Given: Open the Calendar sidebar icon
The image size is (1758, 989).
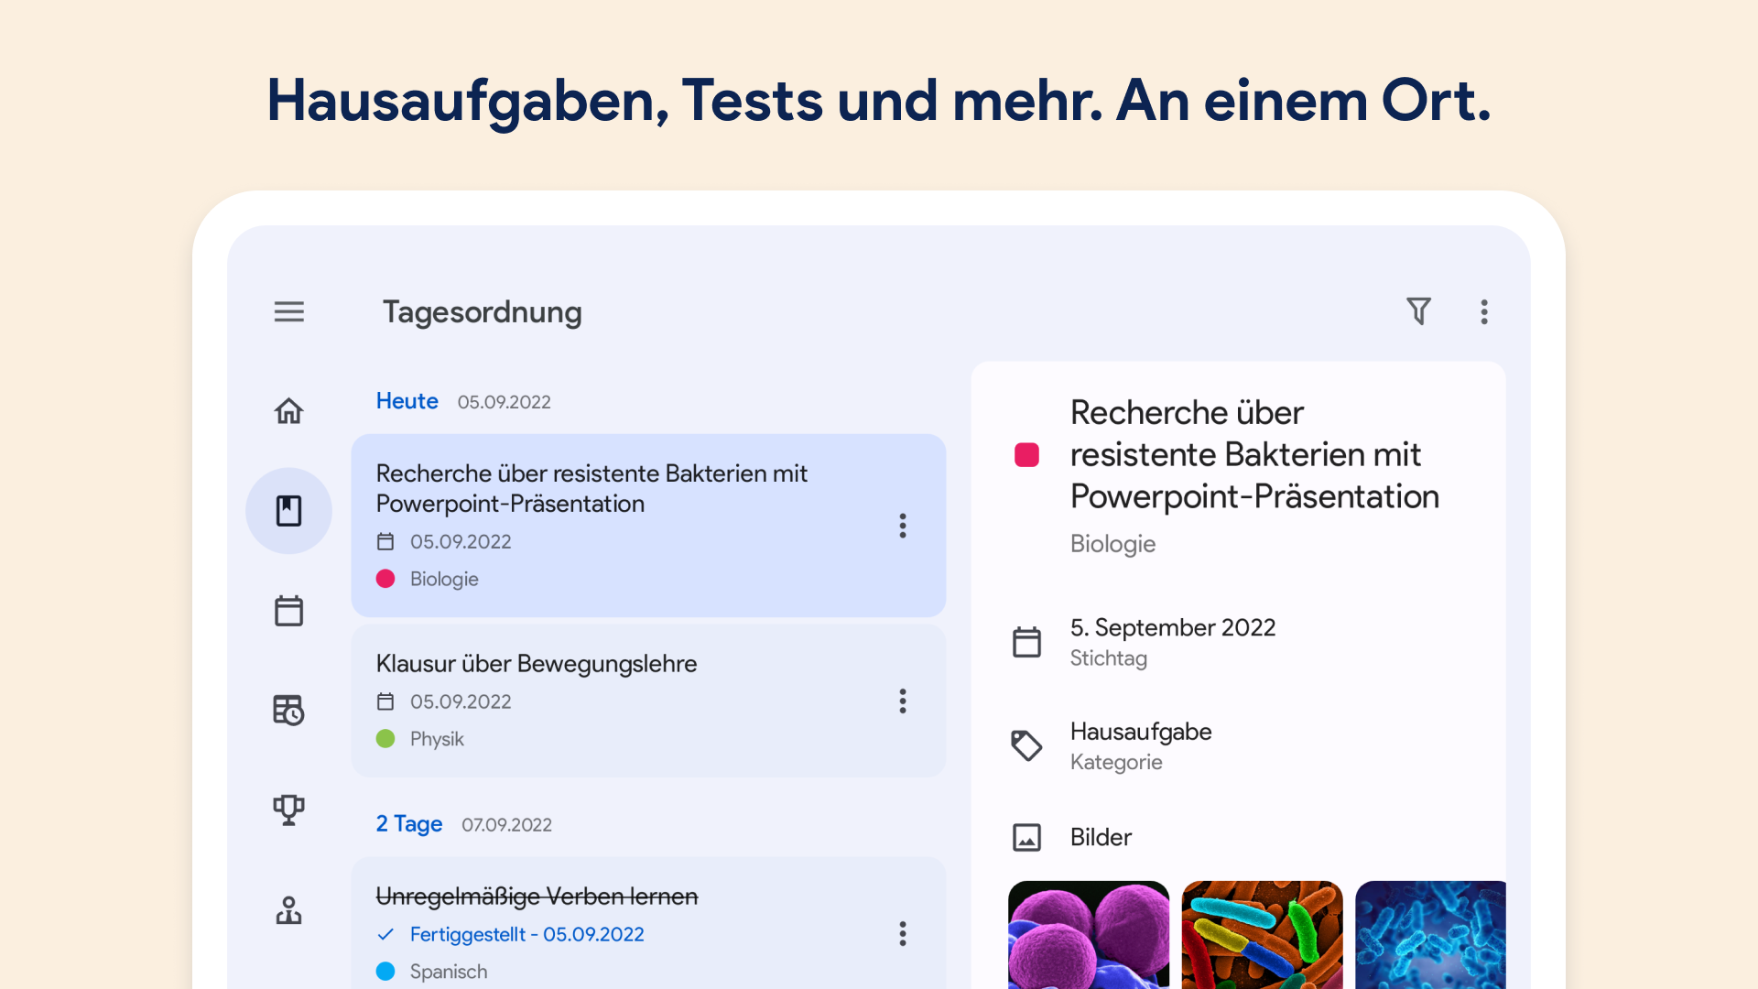Looking at the screenshot, I should click(x=288, y=611).
